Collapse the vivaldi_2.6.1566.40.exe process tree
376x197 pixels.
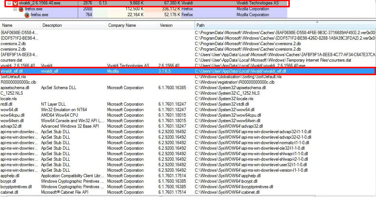pos(9,3)
